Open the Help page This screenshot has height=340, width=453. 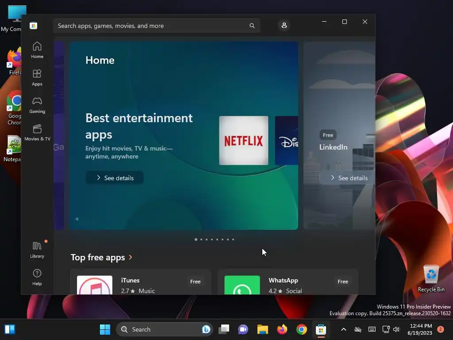tap(37, 277)
